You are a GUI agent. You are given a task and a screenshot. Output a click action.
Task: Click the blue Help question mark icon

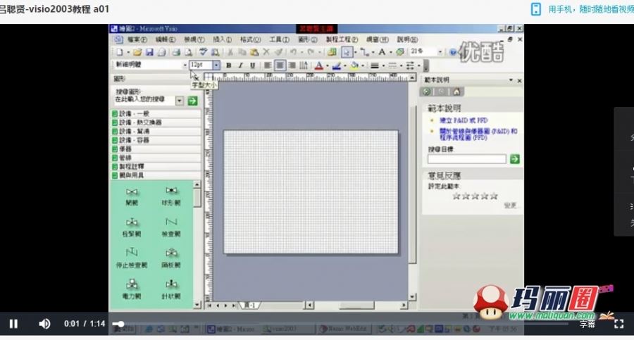point(453,52)
